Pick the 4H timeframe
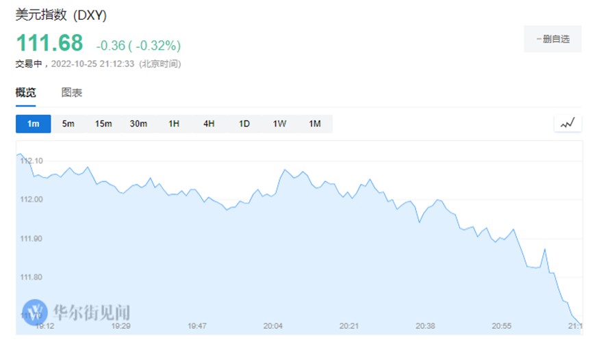Viewport: 595px width, 346px height. 209,124
